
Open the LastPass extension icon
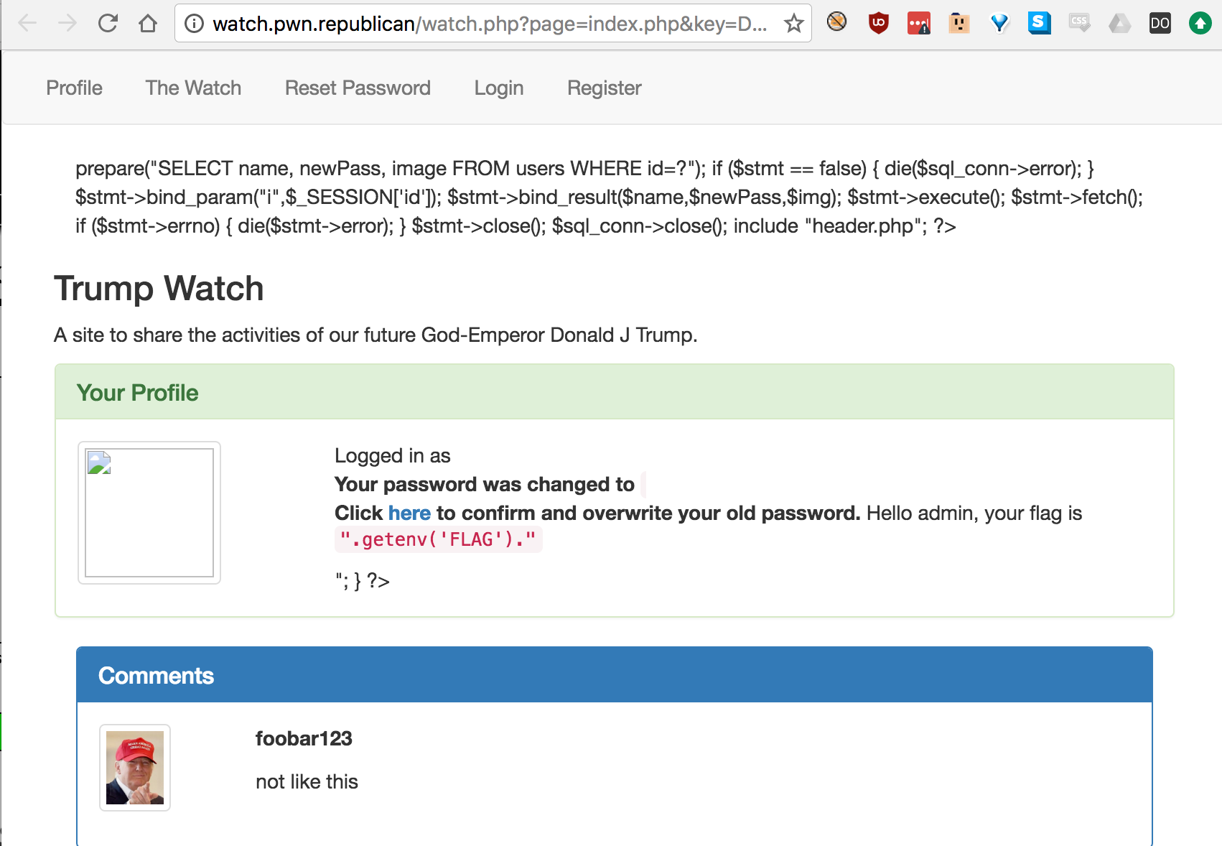pos(918,24)
